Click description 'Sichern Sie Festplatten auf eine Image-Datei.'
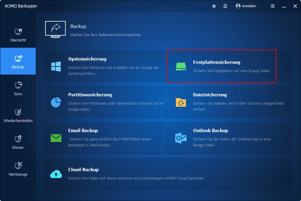 click(x=232, y=71)
